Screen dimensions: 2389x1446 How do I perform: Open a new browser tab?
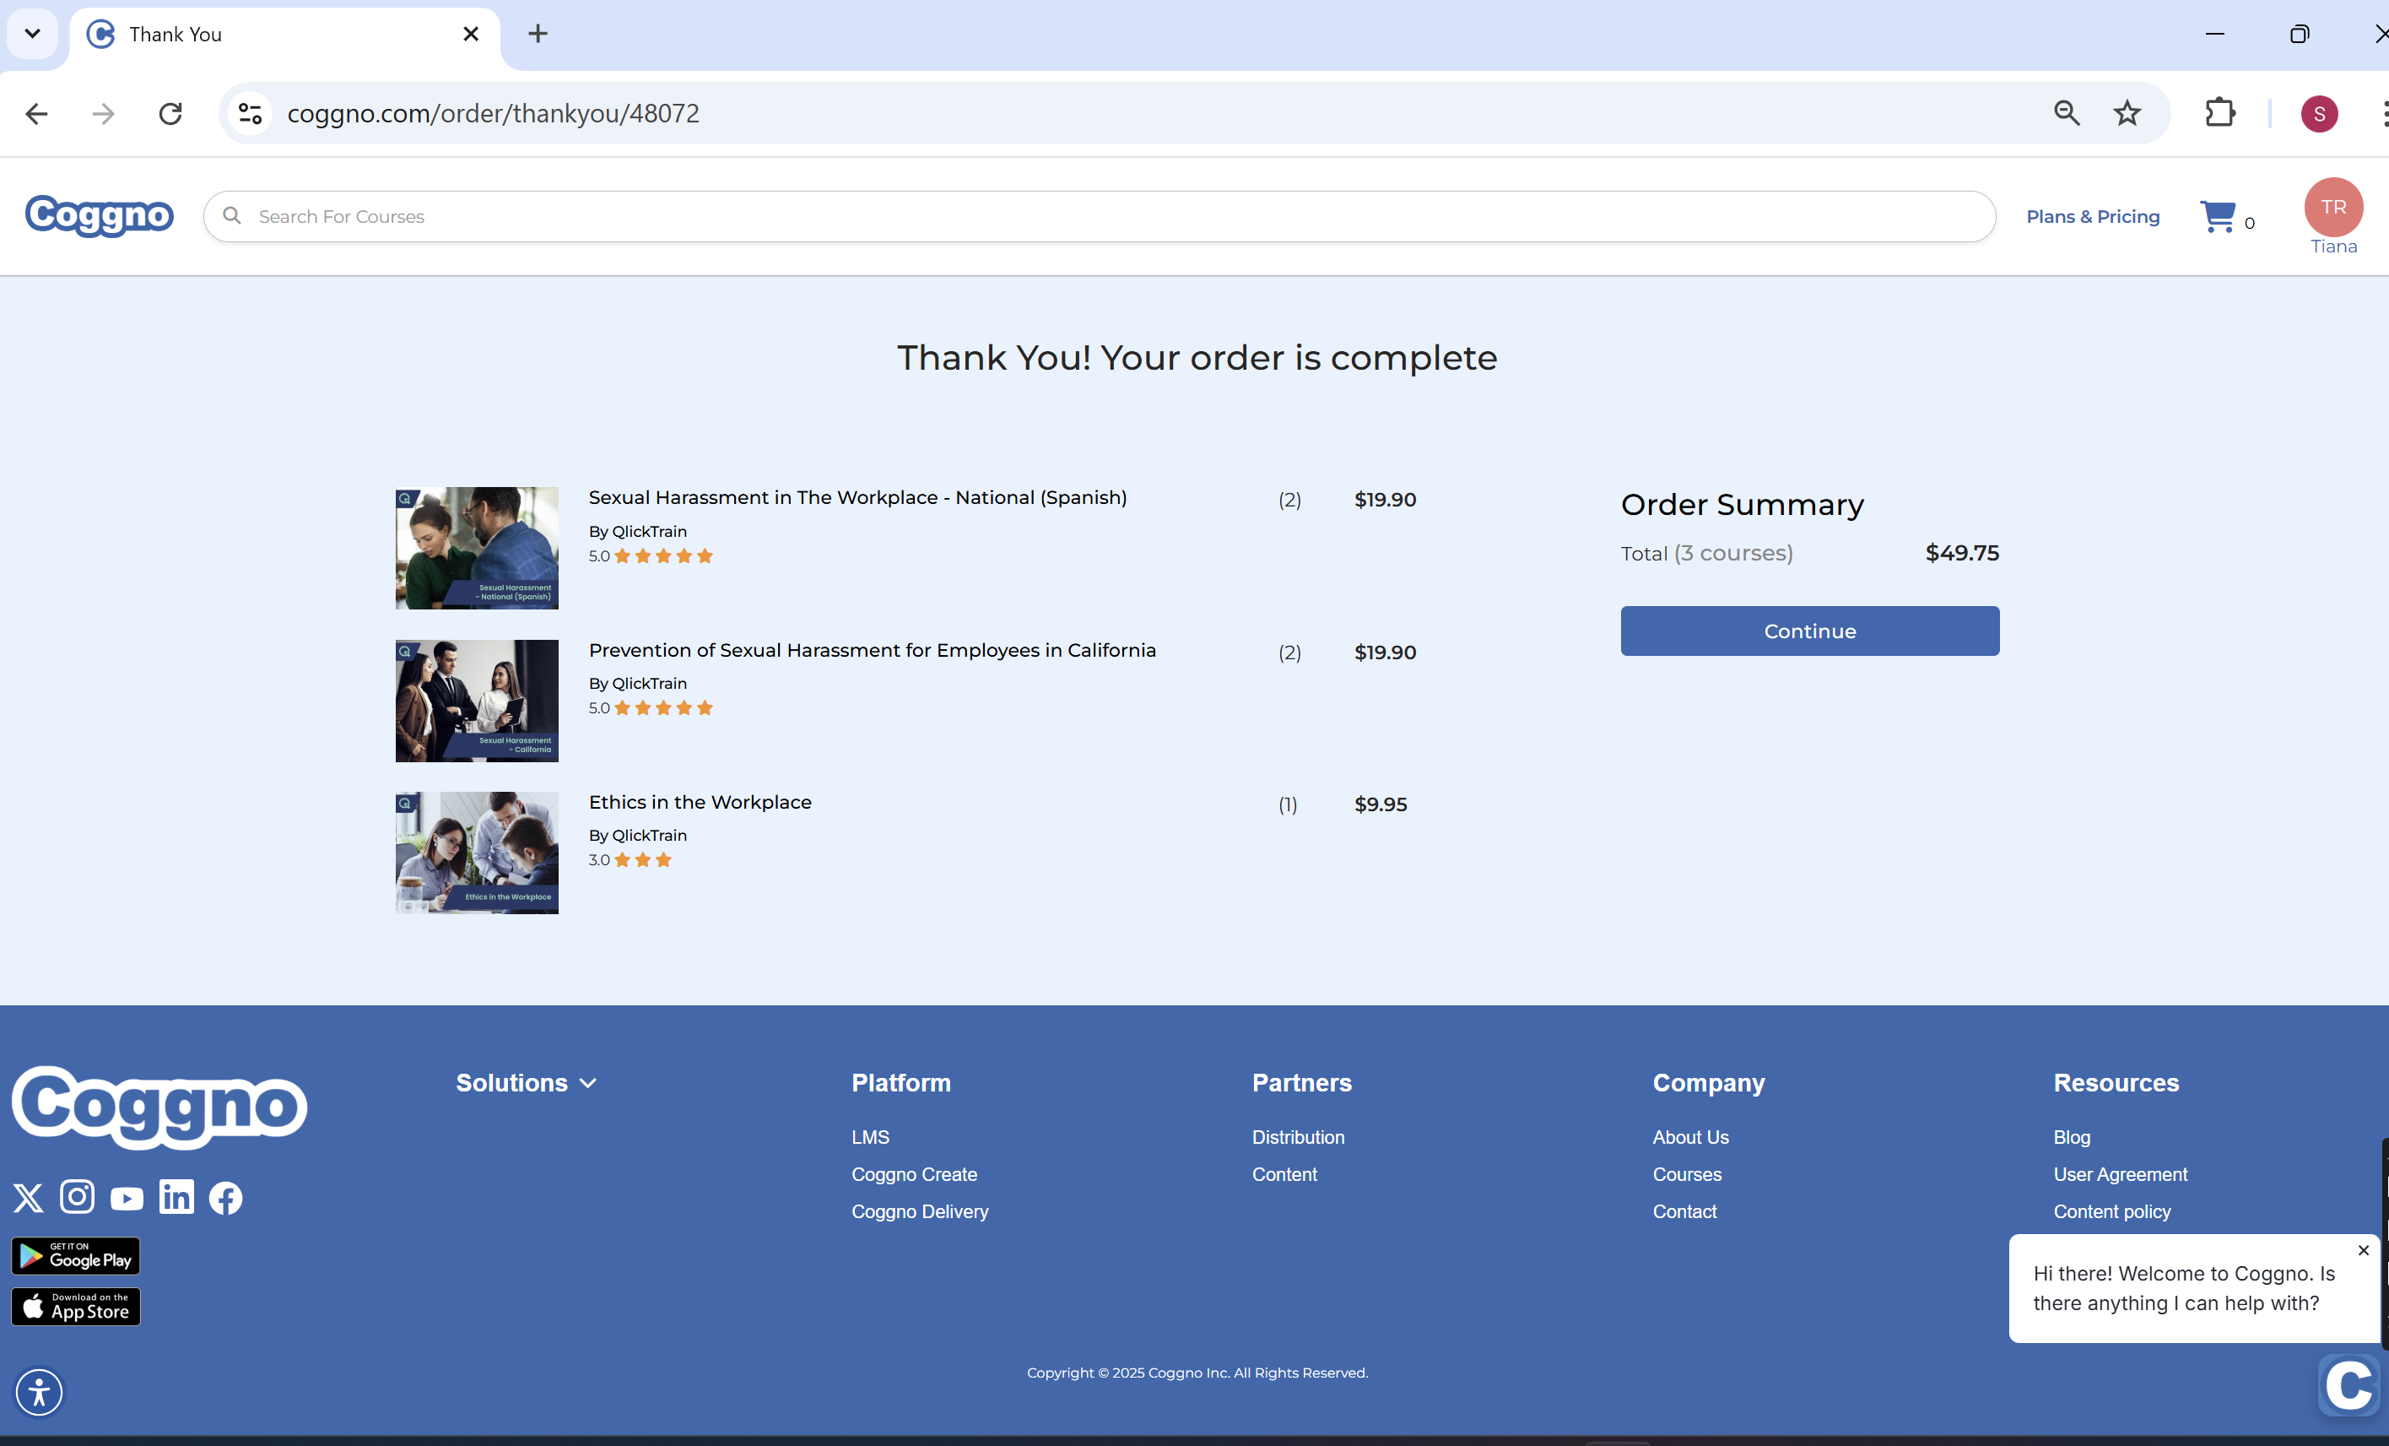tap(538, 34)
